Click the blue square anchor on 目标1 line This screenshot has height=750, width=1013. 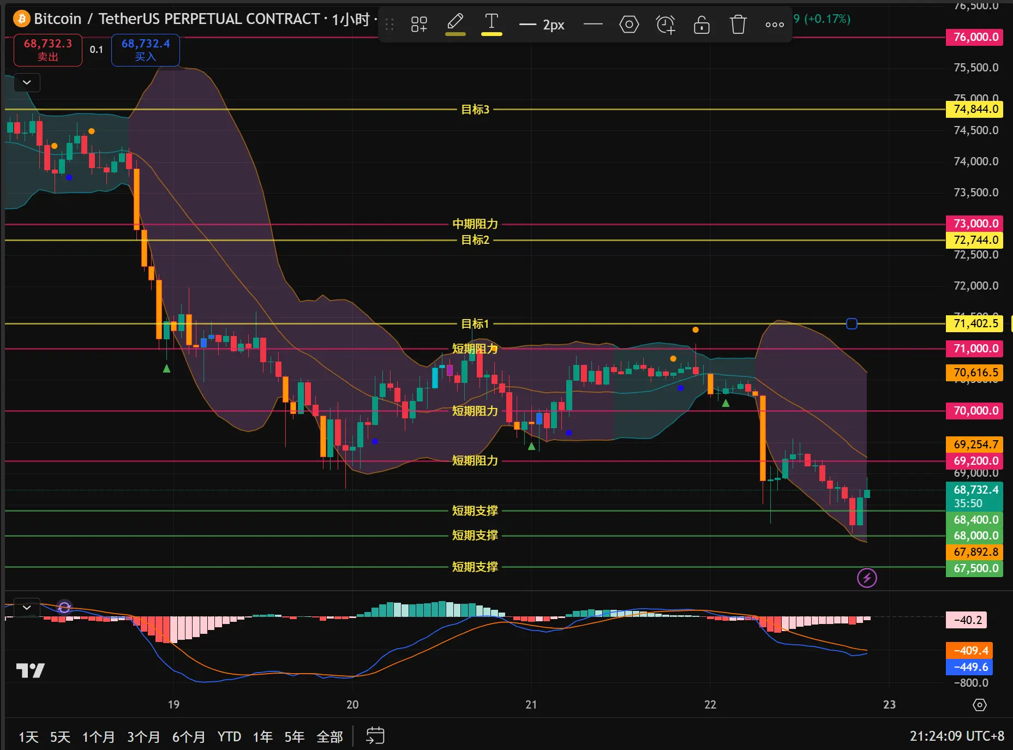pos(852,324)
